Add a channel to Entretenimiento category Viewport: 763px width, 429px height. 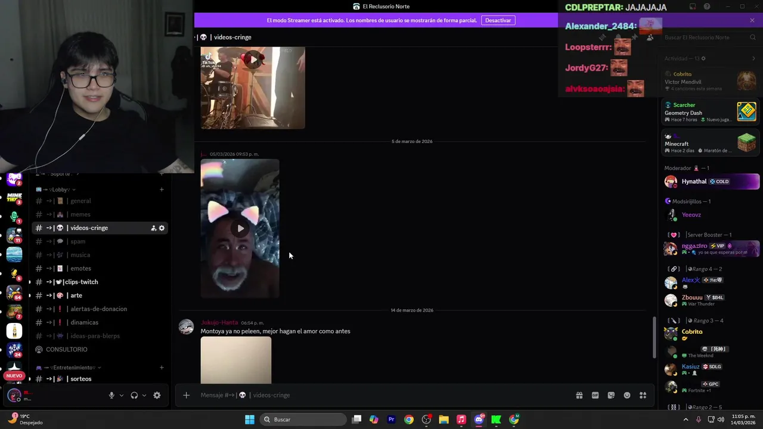(162, 368)
